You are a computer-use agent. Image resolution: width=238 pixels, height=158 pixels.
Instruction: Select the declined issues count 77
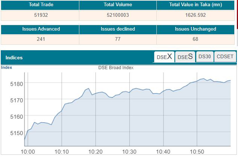[x=118, y=39]
